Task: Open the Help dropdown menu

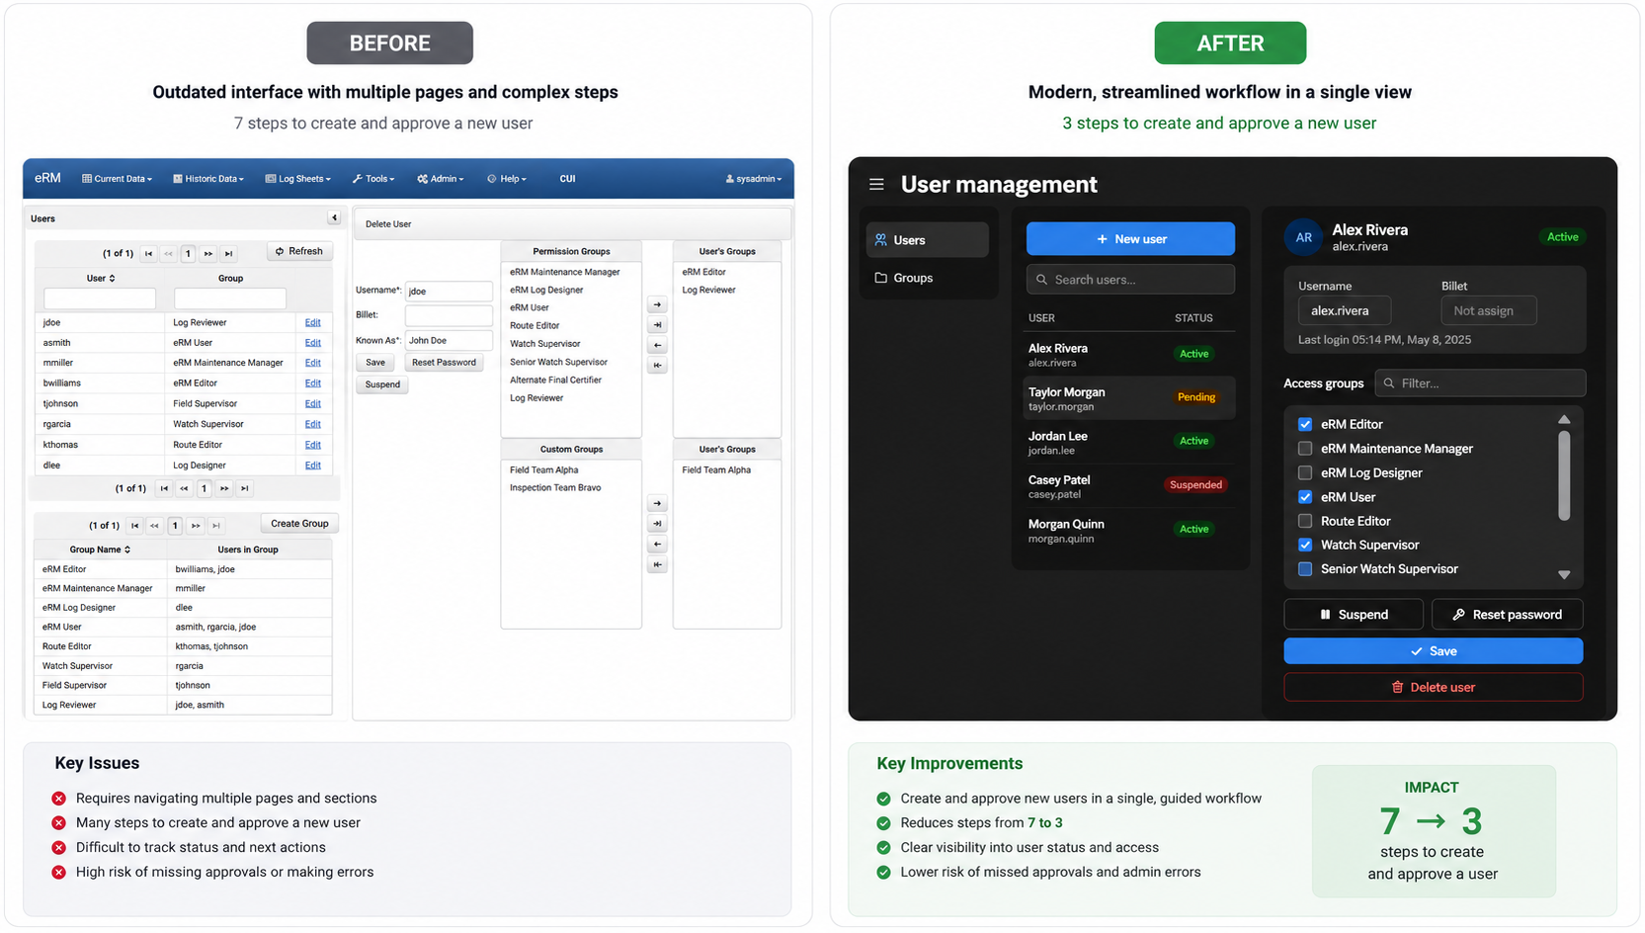Action: click(x=507, y=179)
